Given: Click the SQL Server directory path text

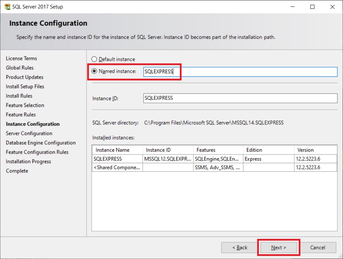Looking at the screenshot, I should [214, 123].
